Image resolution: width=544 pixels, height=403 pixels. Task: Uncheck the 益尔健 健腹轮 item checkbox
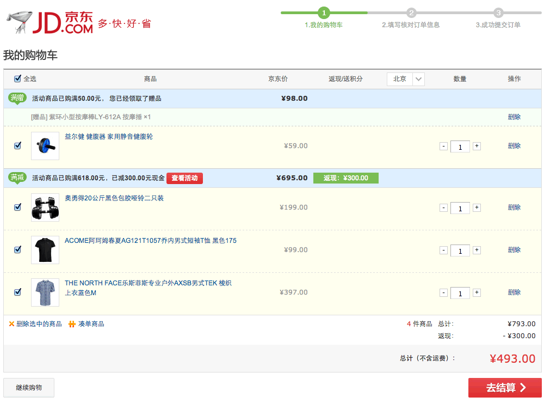pyautogui.click(x=17, y=145)
